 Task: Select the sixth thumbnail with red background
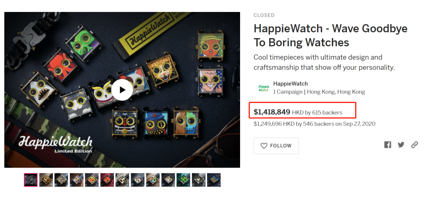pyautogui.click(x=107, y=180)
